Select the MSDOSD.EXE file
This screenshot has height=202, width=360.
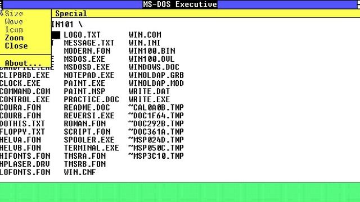tap(87, 67)
